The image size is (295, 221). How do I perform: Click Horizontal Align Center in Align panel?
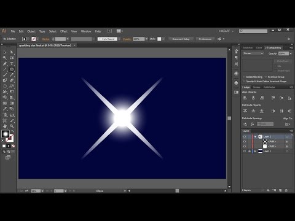[253, 98]
